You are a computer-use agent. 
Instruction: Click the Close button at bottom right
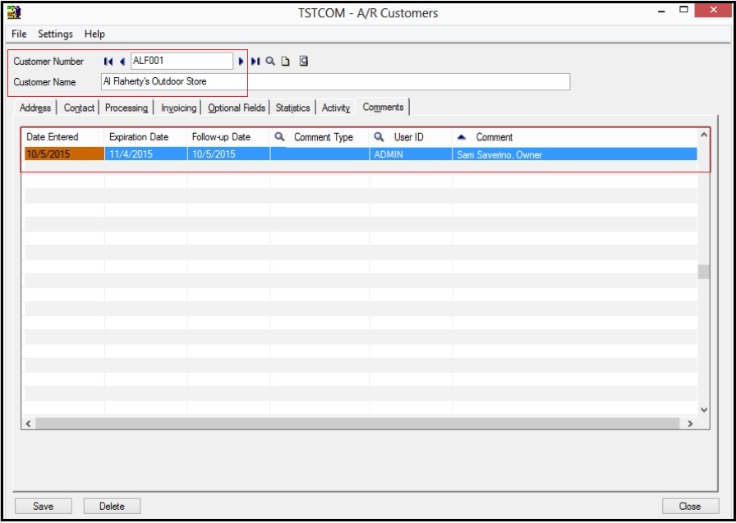point(689,507)
